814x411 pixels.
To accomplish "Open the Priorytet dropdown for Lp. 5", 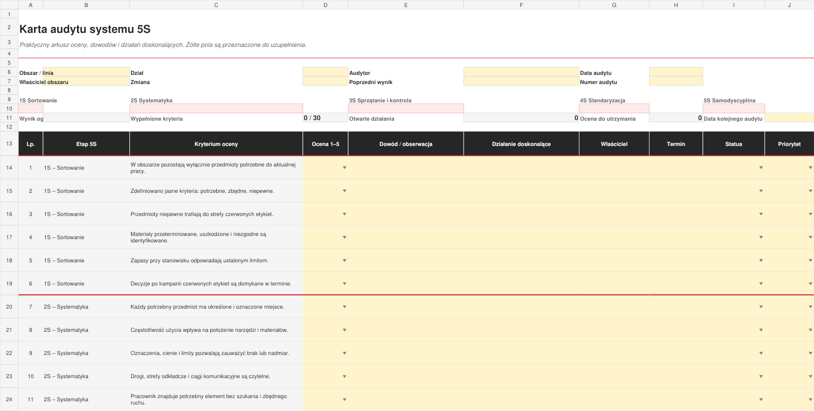I will [x=810, y=261].
